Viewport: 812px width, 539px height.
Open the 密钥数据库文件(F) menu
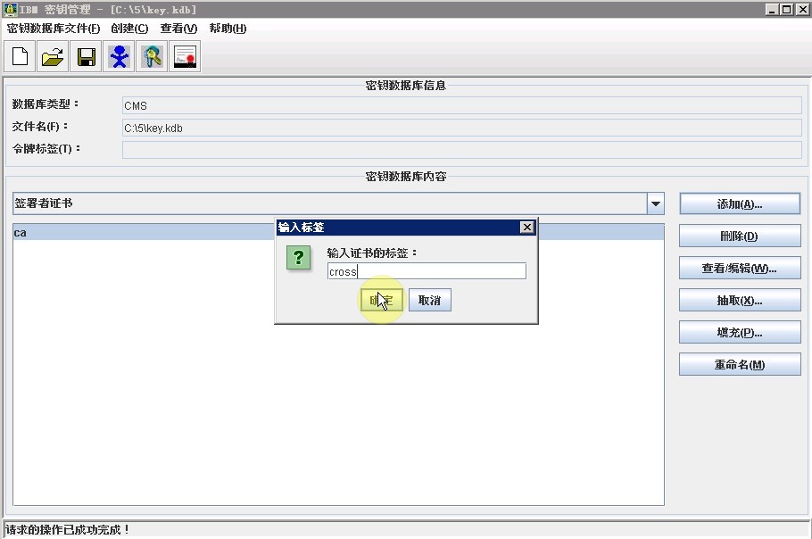[54, 29]
